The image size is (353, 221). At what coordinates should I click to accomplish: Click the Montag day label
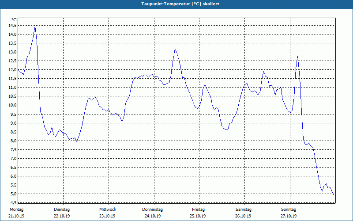click(16, 210)
